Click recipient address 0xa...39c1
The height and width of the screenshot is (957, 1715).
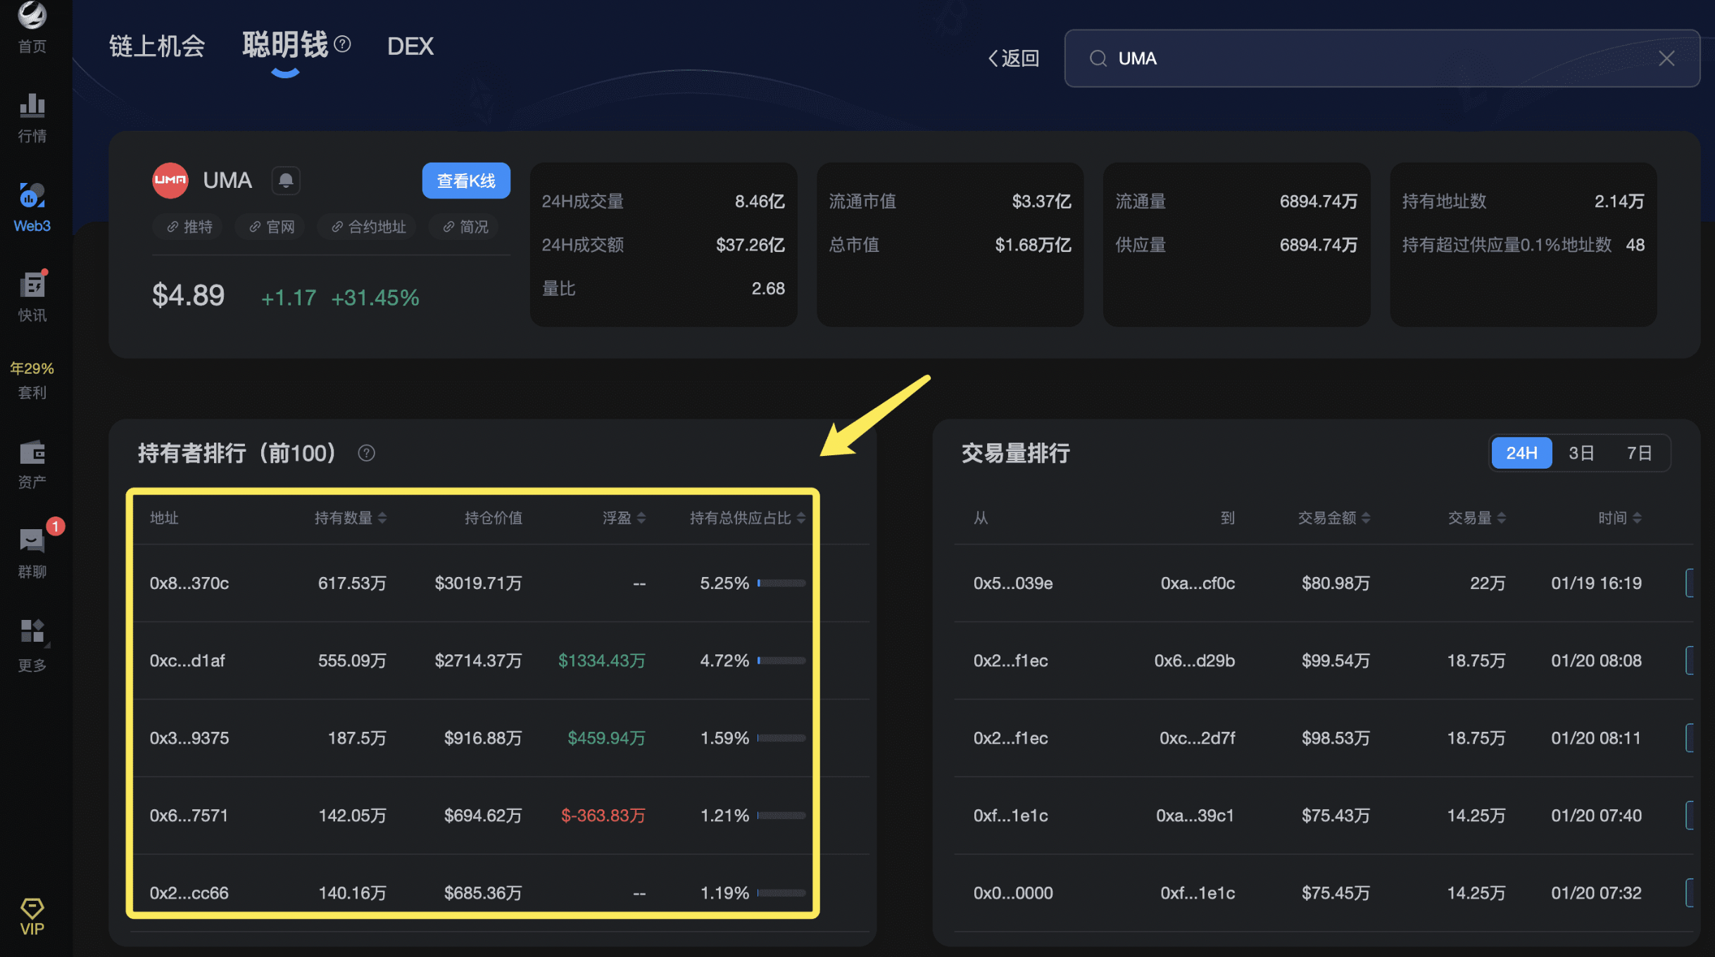coord(1195,816)
